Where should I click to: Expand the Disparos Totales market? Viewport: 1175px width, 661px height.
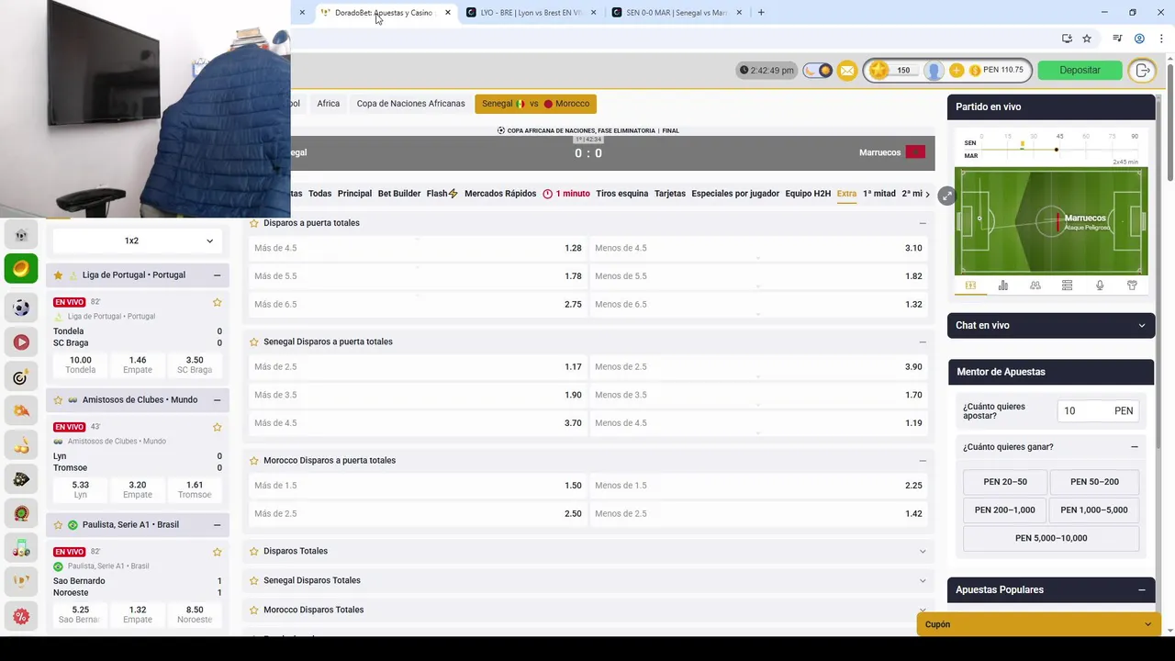tap(923, 551)
